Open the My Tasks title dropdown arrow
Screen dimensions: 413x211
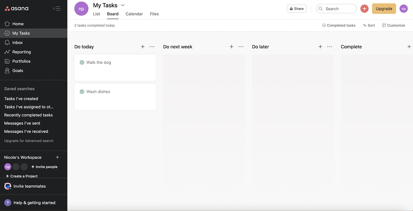[123, 5]
